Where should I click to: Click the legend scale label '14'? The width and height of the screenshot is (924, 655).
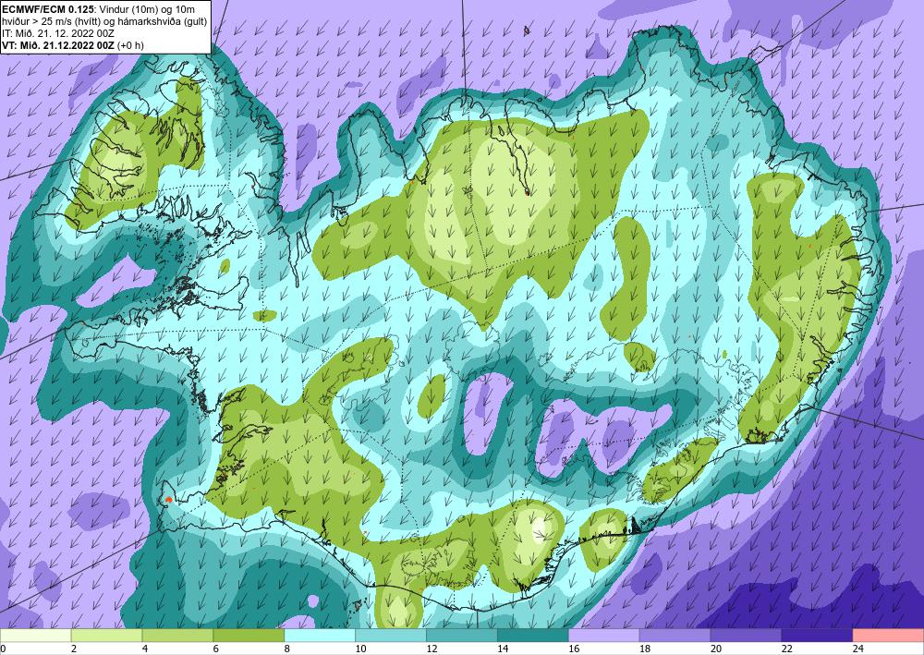[503, 649]
